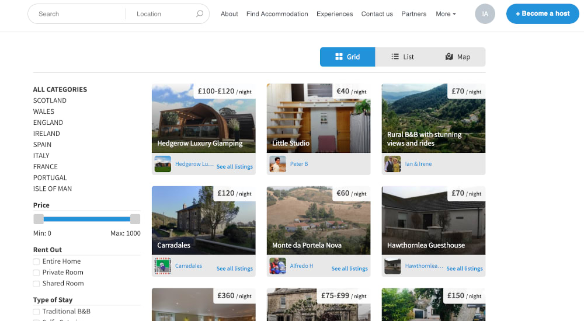Tick the Entire Home checkbox
This screenshot has height=321, width=584.
point(36,262)
